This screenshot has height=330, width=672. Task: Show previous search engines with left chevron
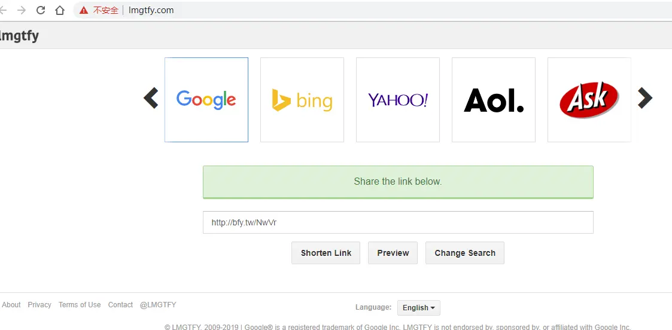[x=151, y=98]
